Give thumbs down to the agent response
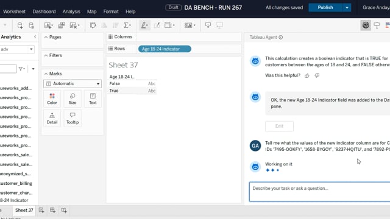Screen dimensions: 390x219 317,75
